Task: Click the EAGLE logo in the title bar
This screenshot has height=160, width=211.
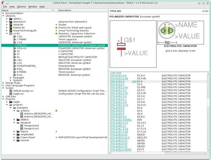Action: pos(3,3)
